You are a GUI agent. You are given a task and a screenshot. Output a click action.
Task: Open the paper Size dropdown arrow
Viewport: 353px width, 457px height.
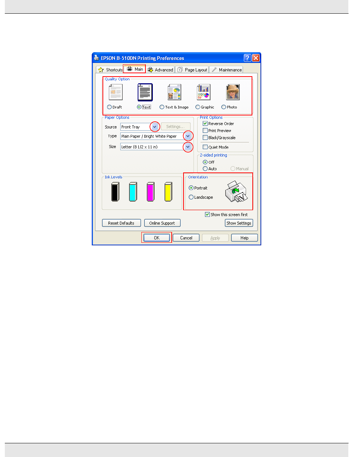188,147
